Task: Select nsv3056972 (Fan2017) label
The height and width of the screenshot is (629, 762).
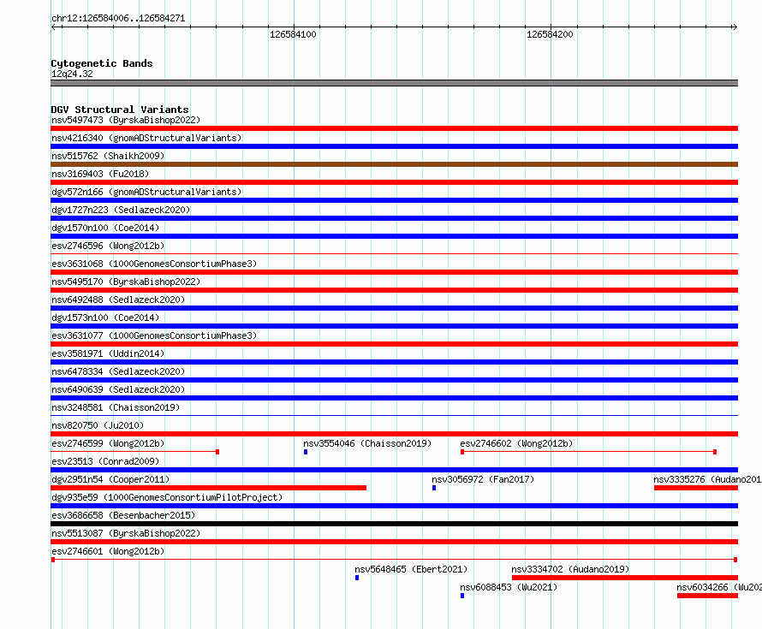Action: tap(483, 479)
